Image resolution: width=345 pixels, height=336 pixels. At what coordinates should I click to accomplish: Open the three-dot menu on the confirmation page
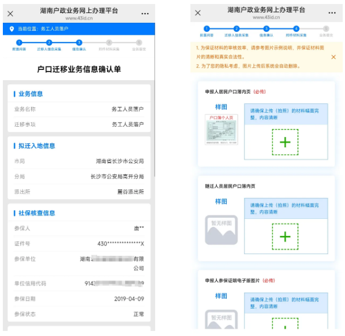click(x=145, y=14)
